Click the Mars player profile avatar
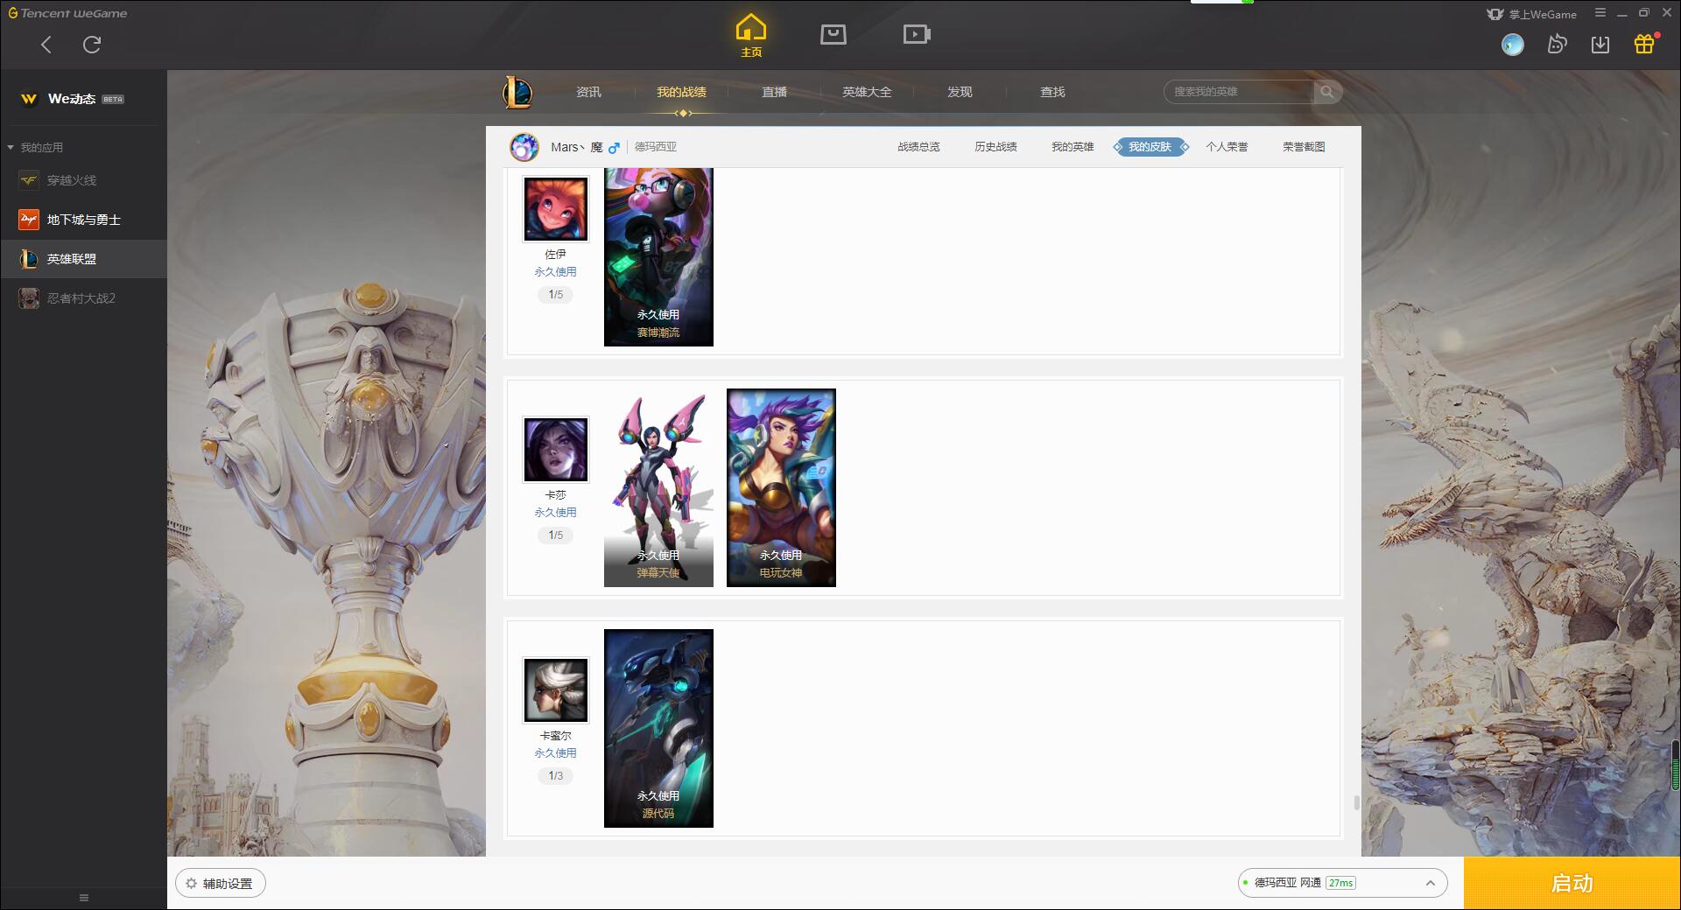The width and height of the screenshot is (1681, 910). click(x=524, y=147)
